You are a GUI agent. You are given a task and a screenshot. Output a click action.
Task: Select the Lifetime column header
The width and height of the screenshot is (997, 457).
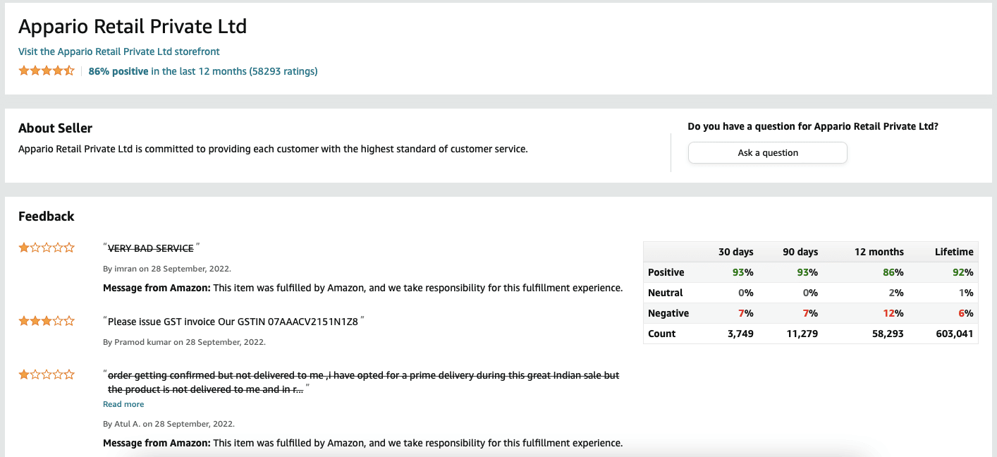(954, 252)
